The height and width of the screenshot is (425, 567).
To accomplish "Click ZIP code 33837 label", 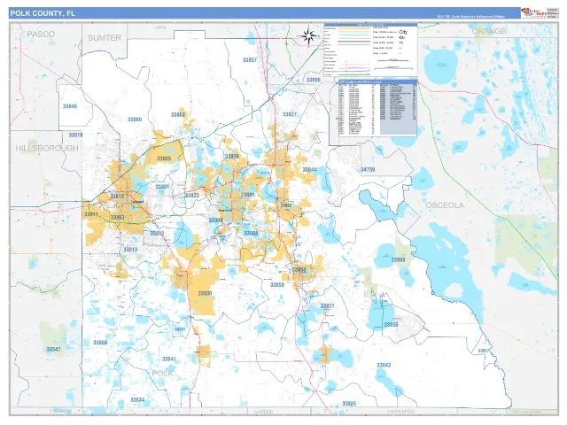I will [290, 114].
